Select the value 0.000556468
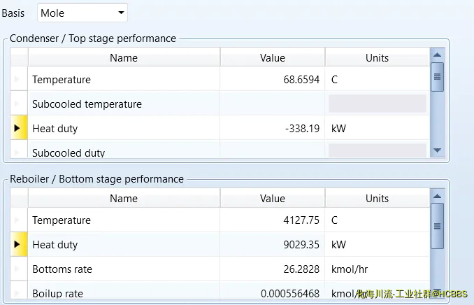Viewport: 474px width, 305px height. click(290, 294)
